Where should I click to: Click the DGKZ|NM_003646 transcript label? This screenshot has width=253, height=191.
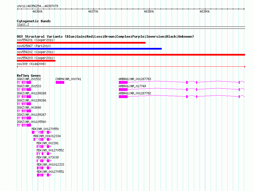click(x=29, y=107)
